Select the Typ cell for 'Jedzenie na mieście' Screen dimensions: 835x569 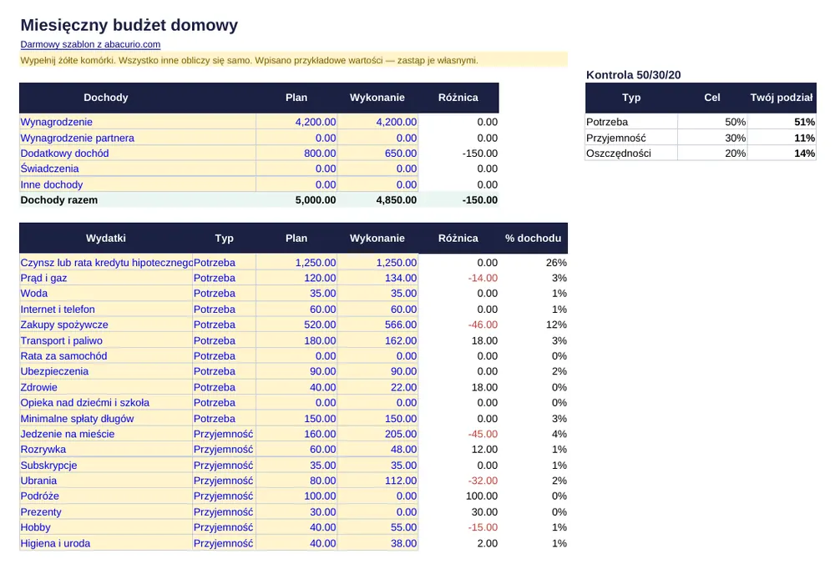pos(223,434)
